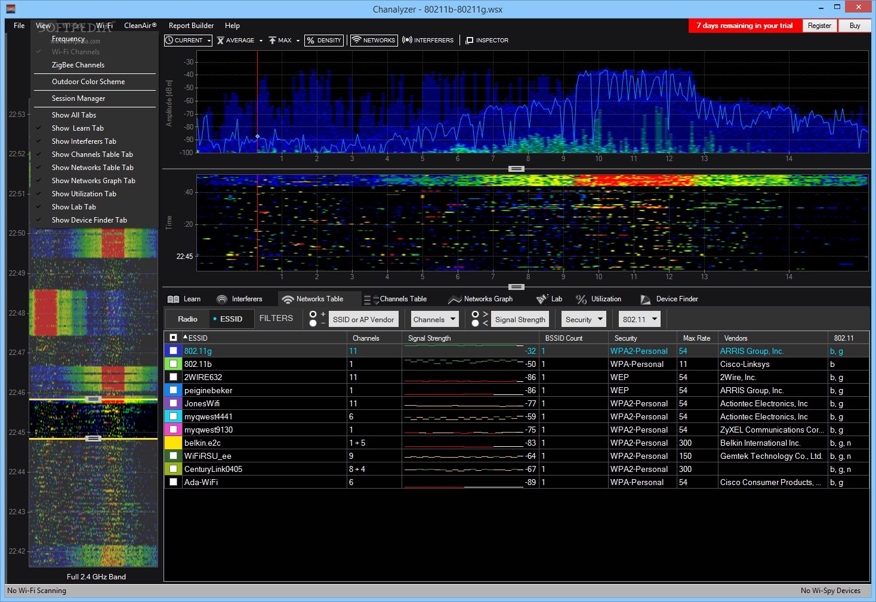Image resolution: width=876 pixels, height=602 pixels.
Task: Open the 802.11 filter dropdown
Action: point(639,319)
